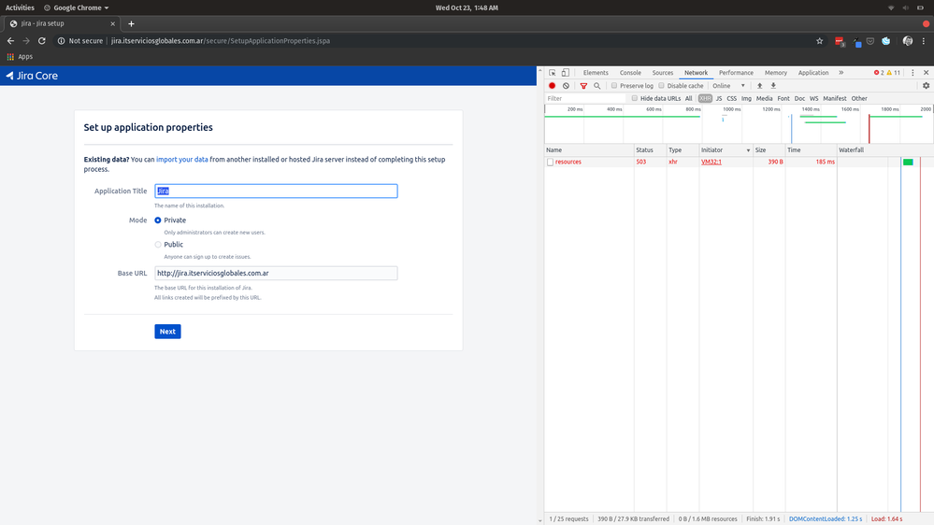The image size is (934, 525).
Task: Open DevTools three-dot customize menu
Action: [x=912, y=73]
